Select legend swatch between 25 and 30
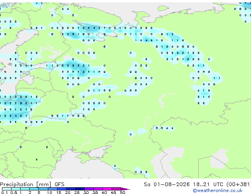This screenshot has width=251, height=194. pyautogui.click(x=80, y=189)
